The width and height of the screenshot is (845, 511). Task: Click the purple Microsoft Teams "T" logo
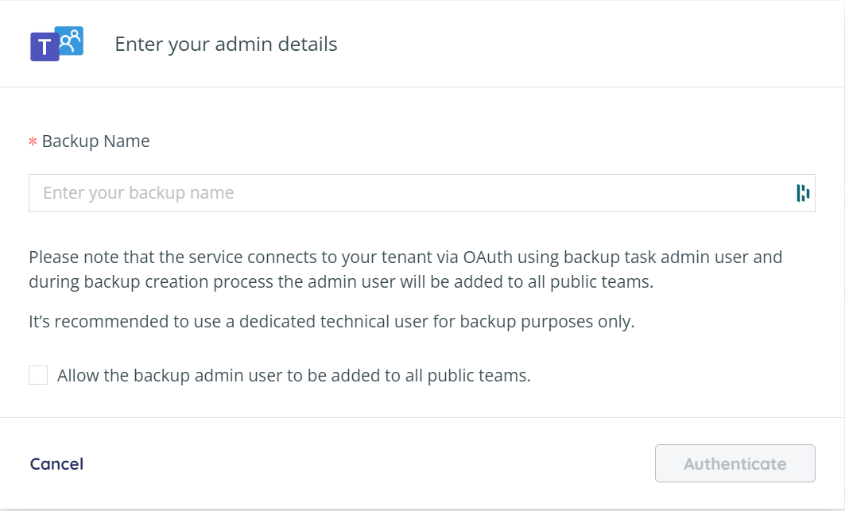point(43,45)
